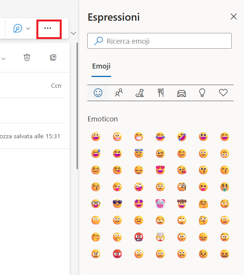This screenshot has height=275, width=244.
Task: Insert the monocle face emoji
Action: 182,187
